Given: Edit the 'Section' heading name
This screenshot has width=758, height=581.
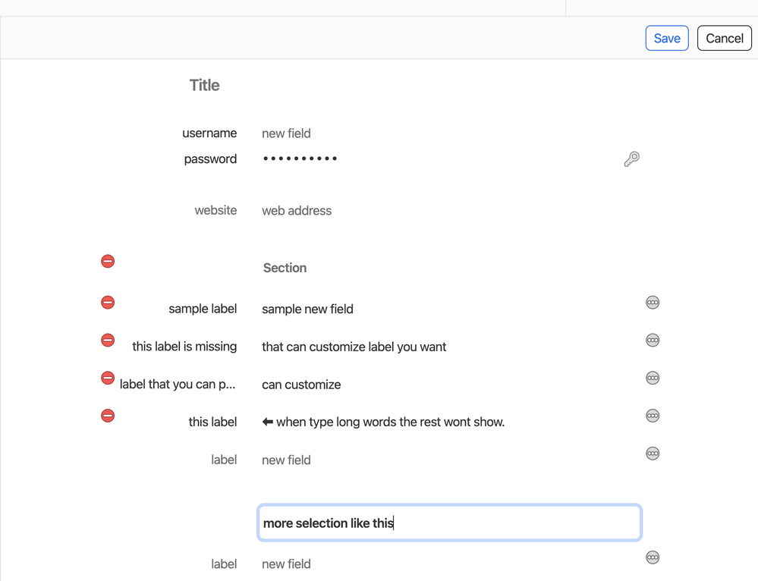Looking at the screenshot, I should [x=285, y=268].
